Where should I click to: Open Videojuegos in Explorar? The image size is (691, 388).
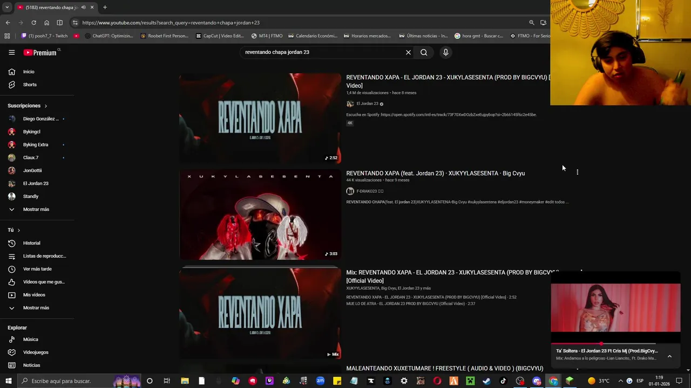(x=37, y=352)
